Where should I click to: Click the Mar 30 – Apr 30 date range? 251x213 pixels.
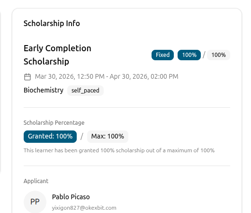tap(107, 76)
